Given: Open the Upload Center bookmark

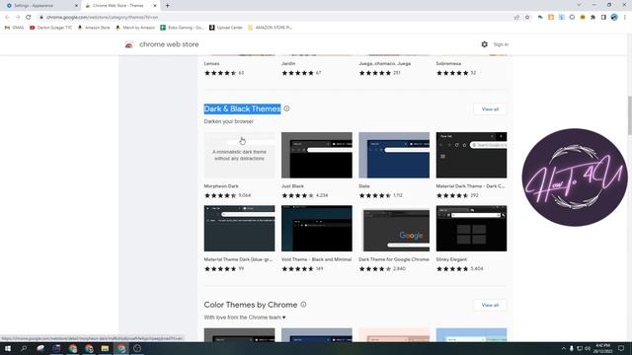Looking at the screenshot, I should pos(226,28).
